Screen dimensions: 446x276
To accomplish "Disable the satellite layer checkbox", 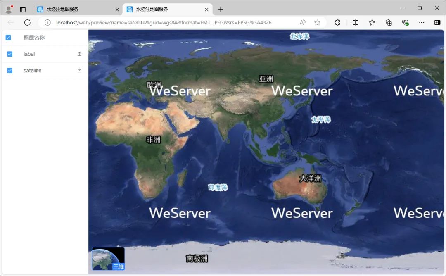I will coord(9,70).
